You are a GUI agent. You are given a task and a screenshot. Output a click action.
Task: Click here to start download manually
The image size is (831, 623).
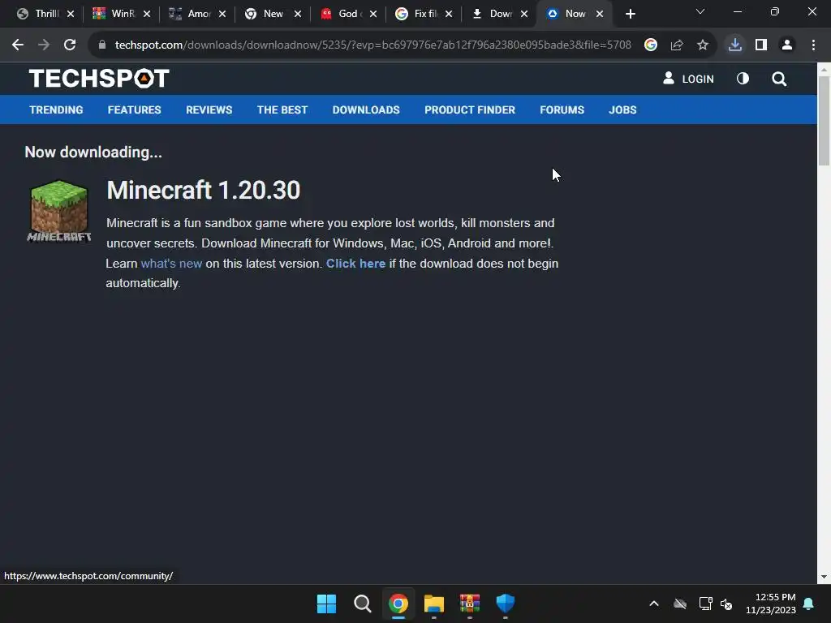tap(355, 264)
